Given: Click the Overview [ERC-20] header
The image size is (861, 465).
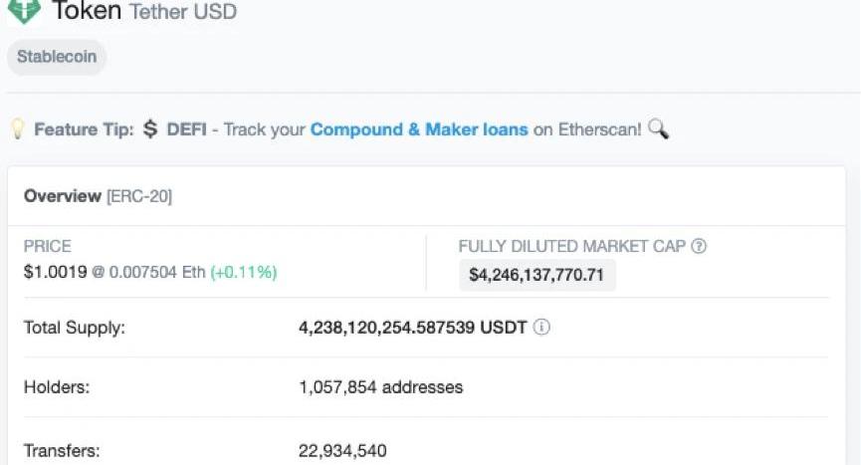Looking at the screenshot, I should [98, 196].
